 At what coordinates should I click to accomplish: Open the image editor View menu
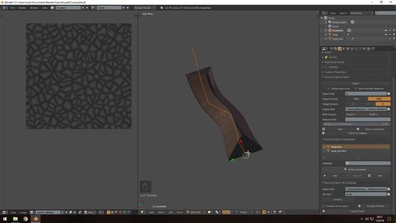13,212
